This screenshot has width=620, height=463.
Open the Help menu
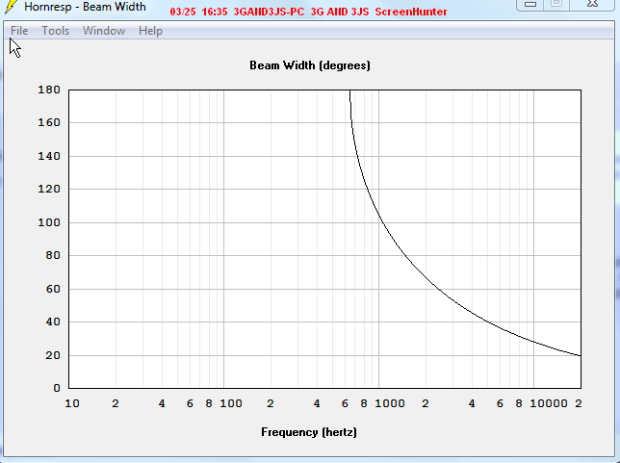tap(150, 31)
